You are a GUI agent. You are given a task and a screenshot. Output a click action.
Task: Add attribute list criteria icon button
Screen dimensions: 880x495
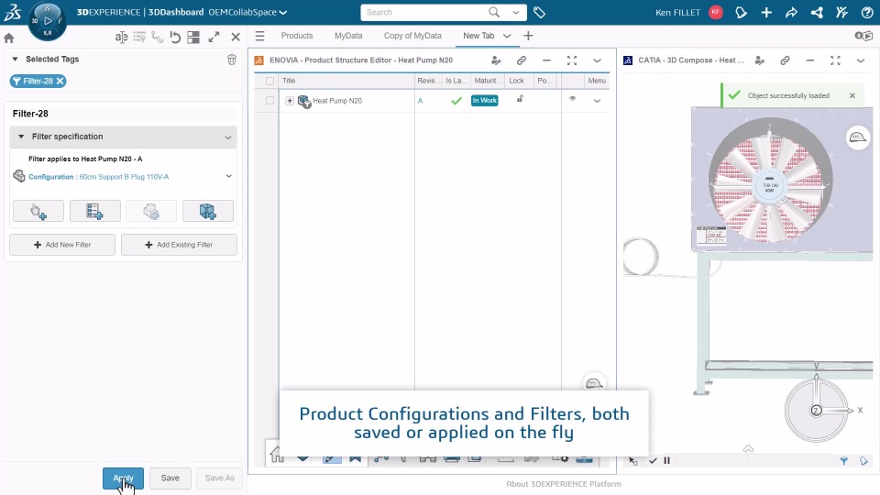click(x=94, y=211)
